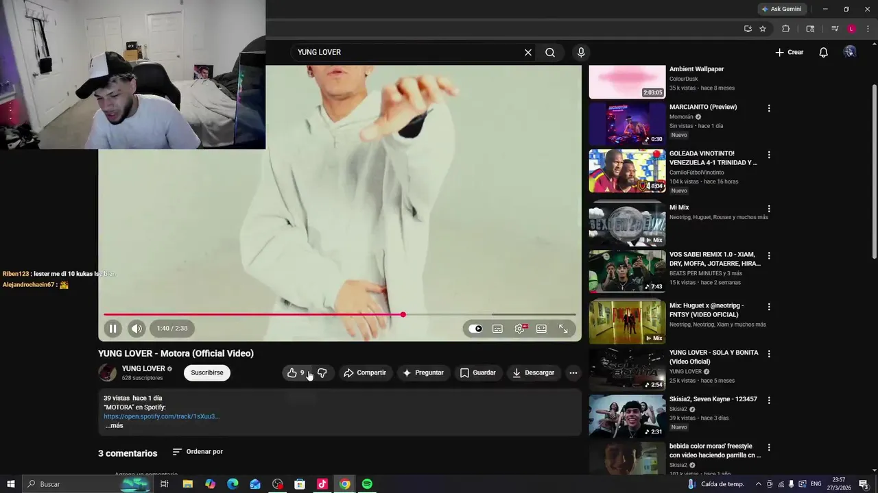Open VOS SABEI REMIX 1.0 title

click(715, 259)
